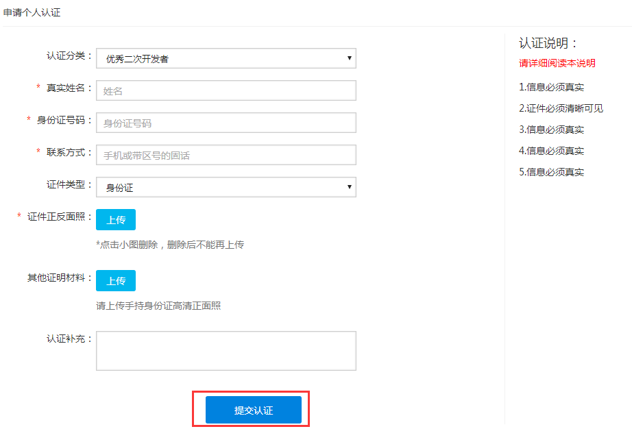Image resolution: width=632 pixels, height=429 pixels.
Task: Select instruction 4.信息必须真实
Action: click(x=551, y=151)
